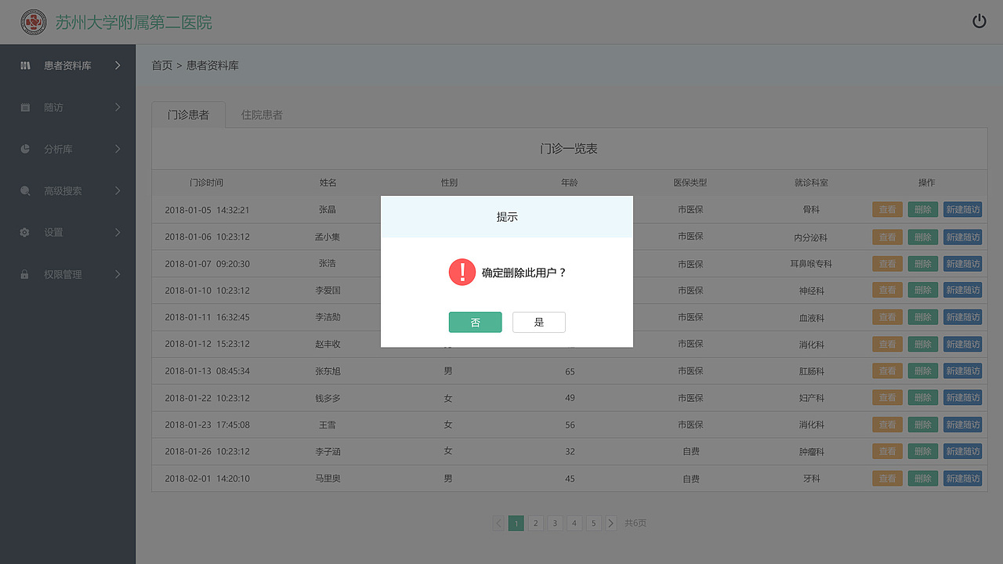This screenshot has width=1003, height=564.
Task: Click 否 to cancel deletion
Action: click(x=475, y=322)
